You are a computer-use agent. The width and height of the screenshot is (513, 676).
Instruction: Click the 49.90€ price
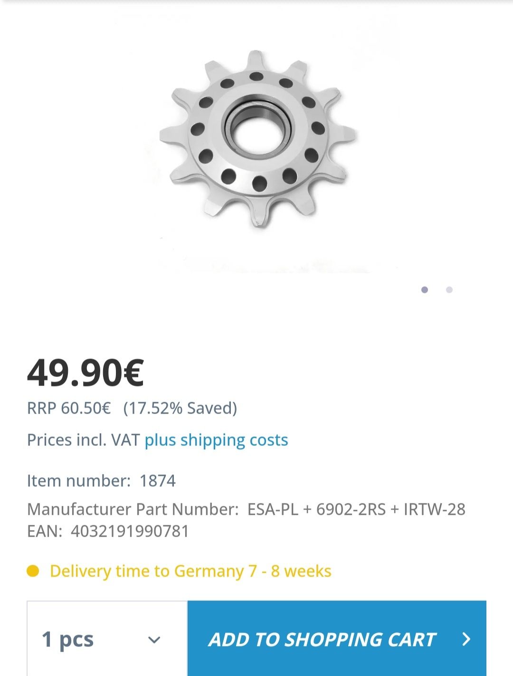(85, 372)
